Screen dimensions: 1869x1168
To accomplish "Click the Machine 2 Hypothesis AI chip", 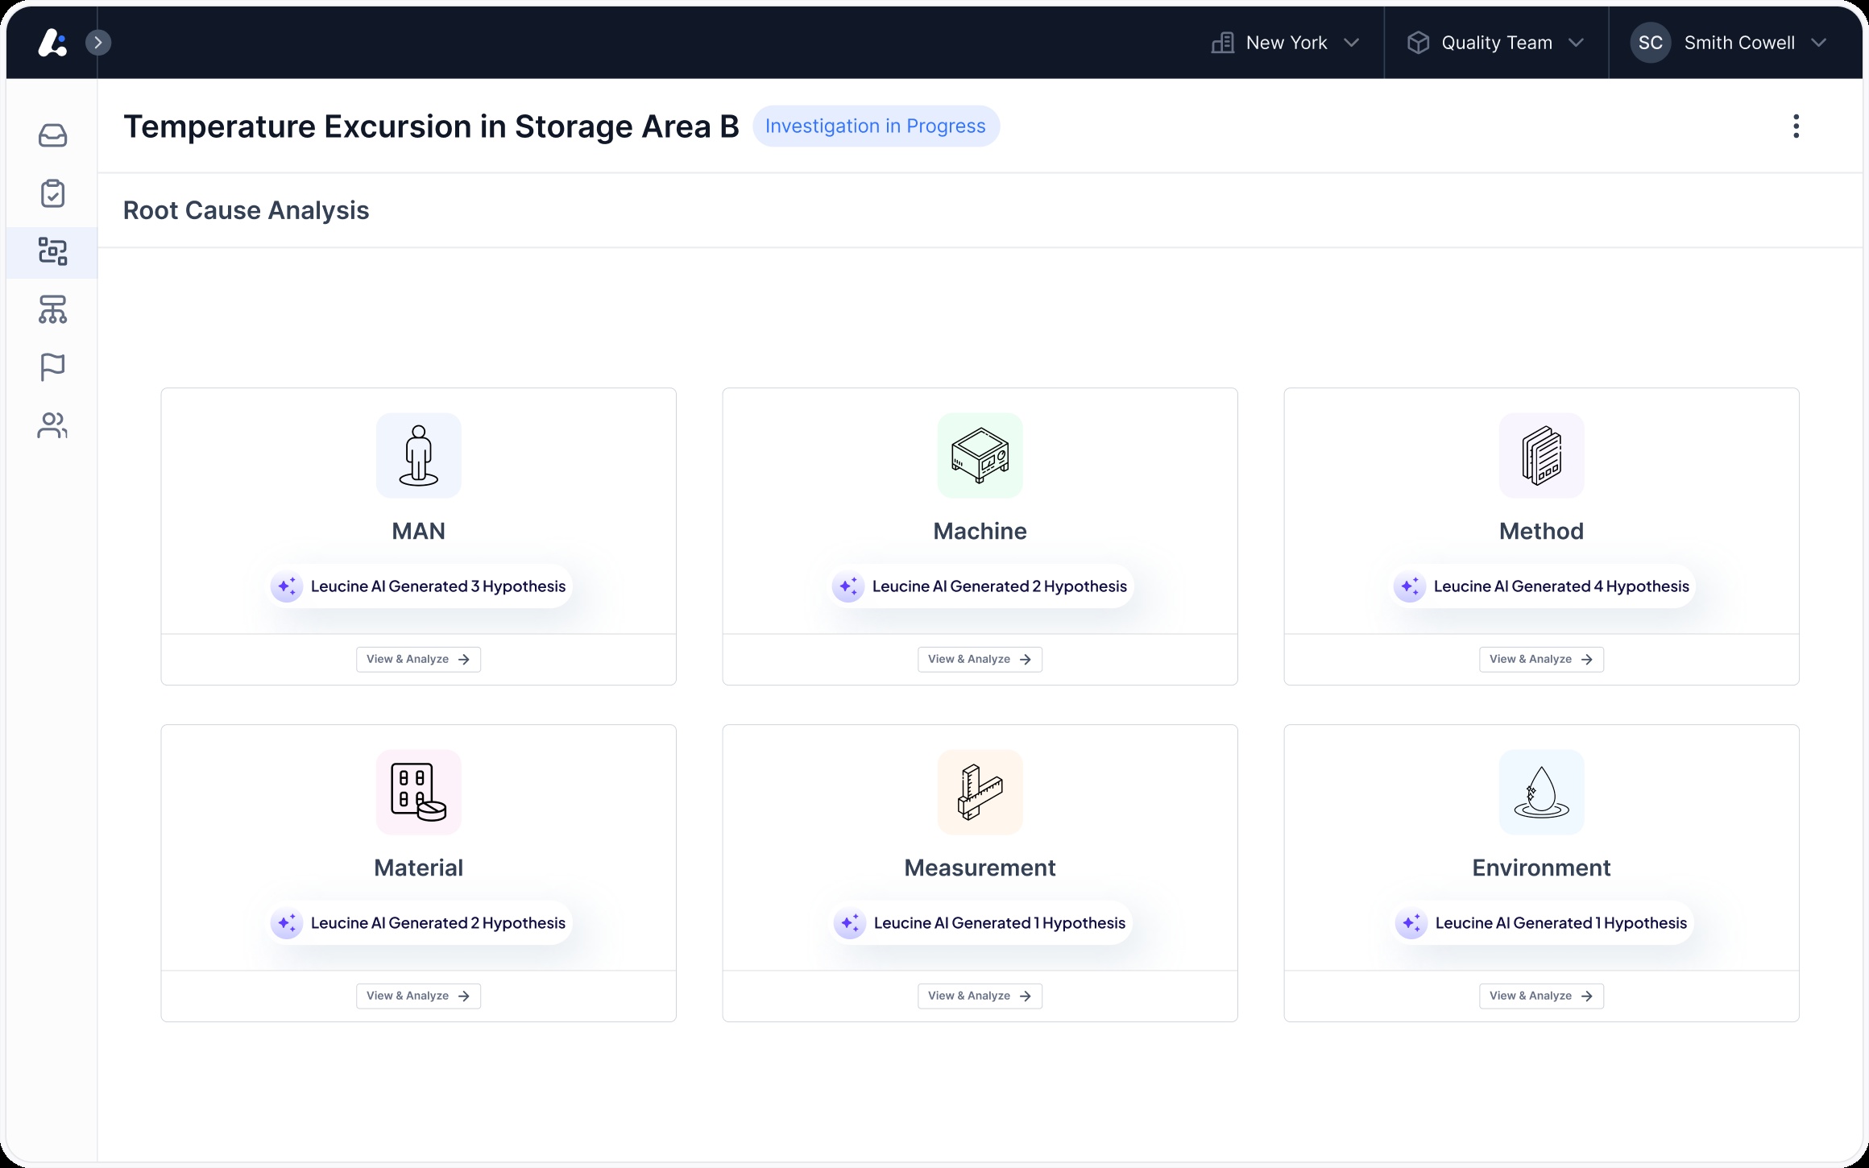I will pyautogui.click(x=980, y=586).
